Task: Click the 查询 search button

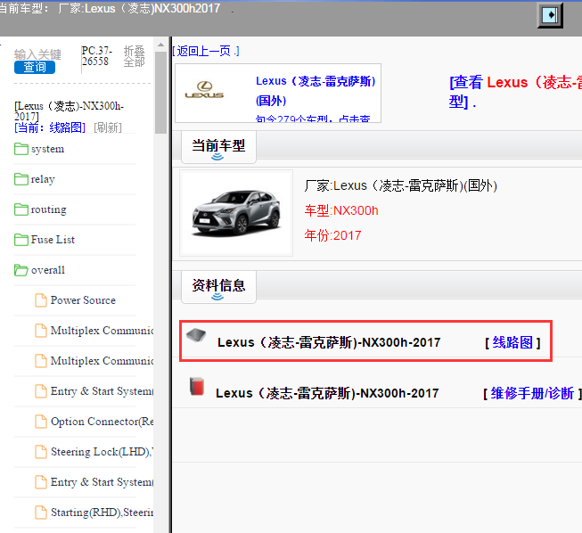Action: tap(35, 67)
